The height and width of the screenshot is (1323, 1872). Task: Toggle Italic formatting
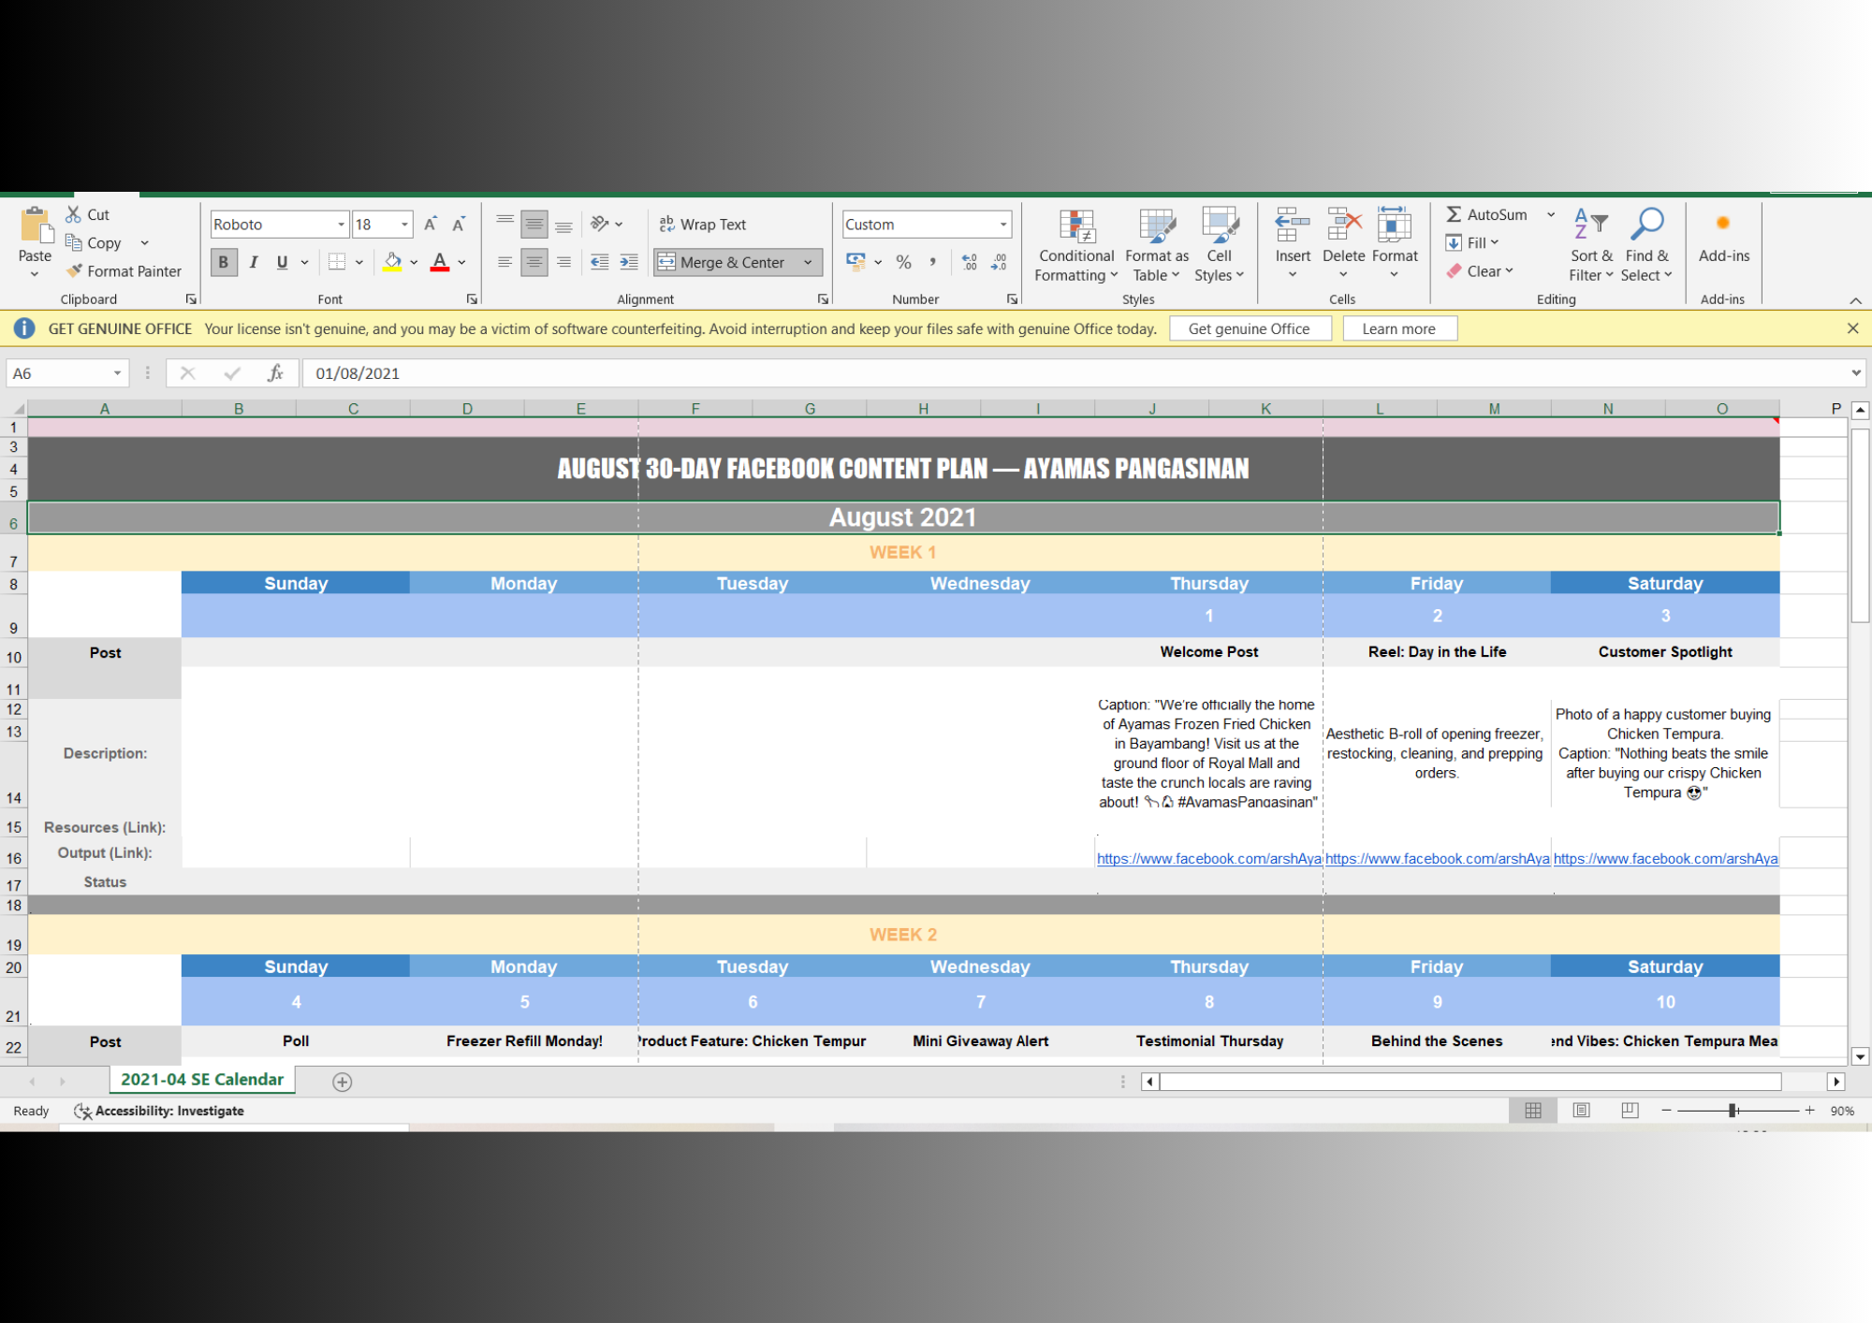253,262
